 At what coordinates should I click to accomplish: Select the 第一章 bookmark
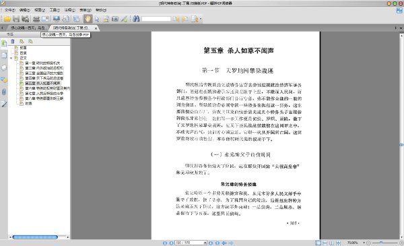[42, 63]
